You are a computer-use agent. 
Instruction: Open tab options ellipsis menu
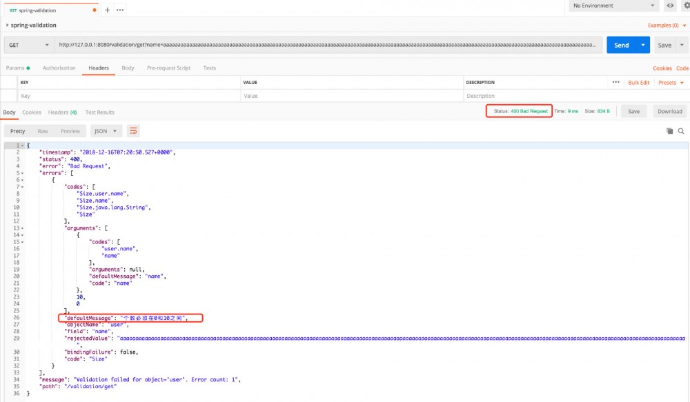coord(119,10)
